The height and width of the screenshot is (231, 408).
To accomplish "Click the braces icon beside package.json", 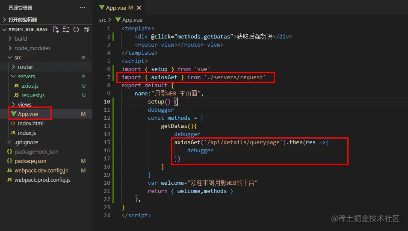I will [x=10, y=161].
